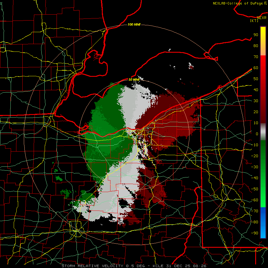Click the 80 tick label on the velocity scale
The width and height of the screenshot is (268, 268).
pyautogui.click(x=256, y=46)
